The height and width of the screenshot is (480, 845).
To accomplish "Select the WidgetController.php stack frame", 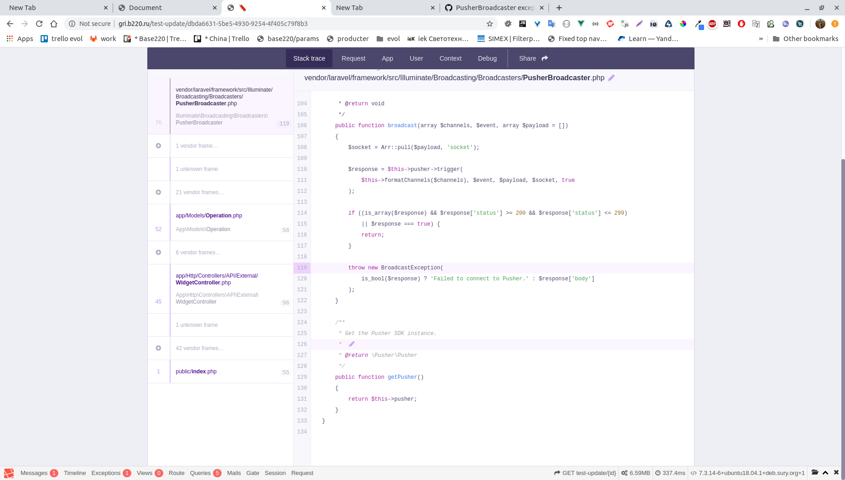I will (x=220, y=289).
